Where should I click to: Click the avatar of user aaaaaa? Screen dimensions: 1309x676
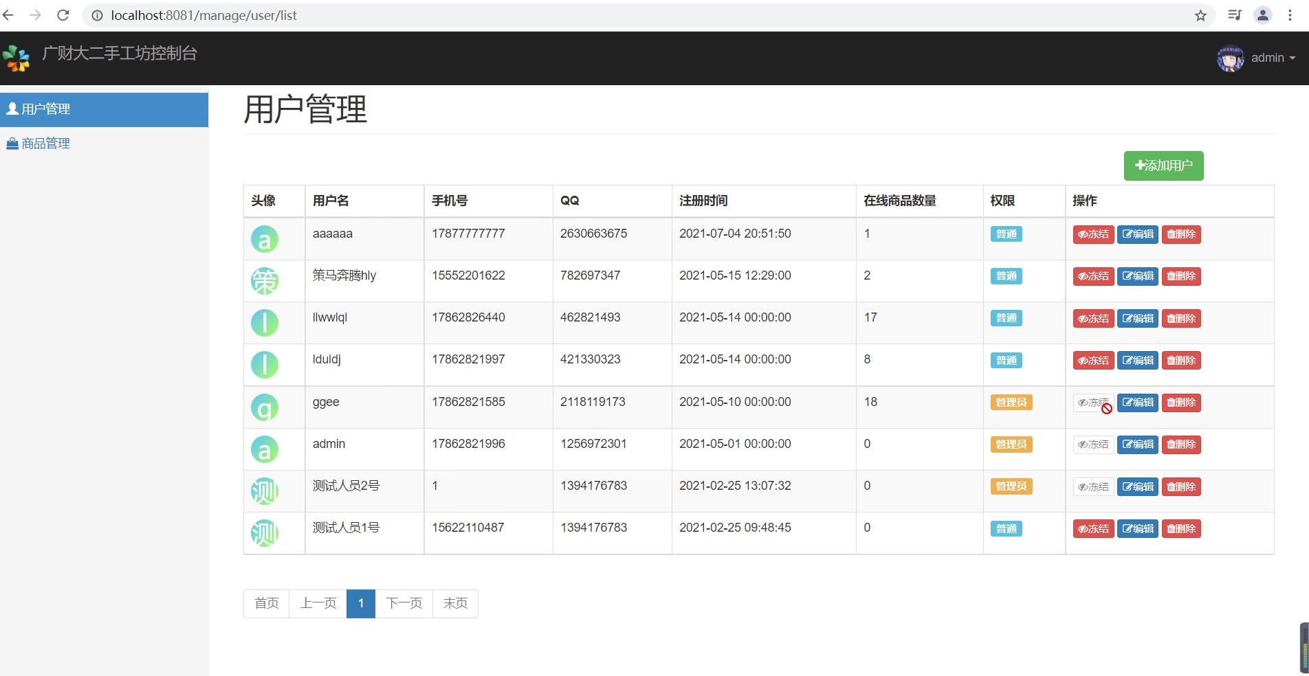pos(264,239)
